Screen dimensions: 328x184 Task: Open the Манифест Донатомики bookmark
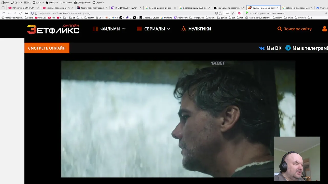258,18
